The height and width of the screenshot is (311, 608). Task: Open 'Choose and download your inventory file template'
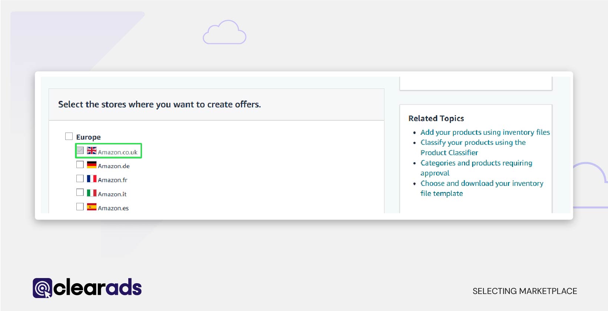[x=482, y=188]
